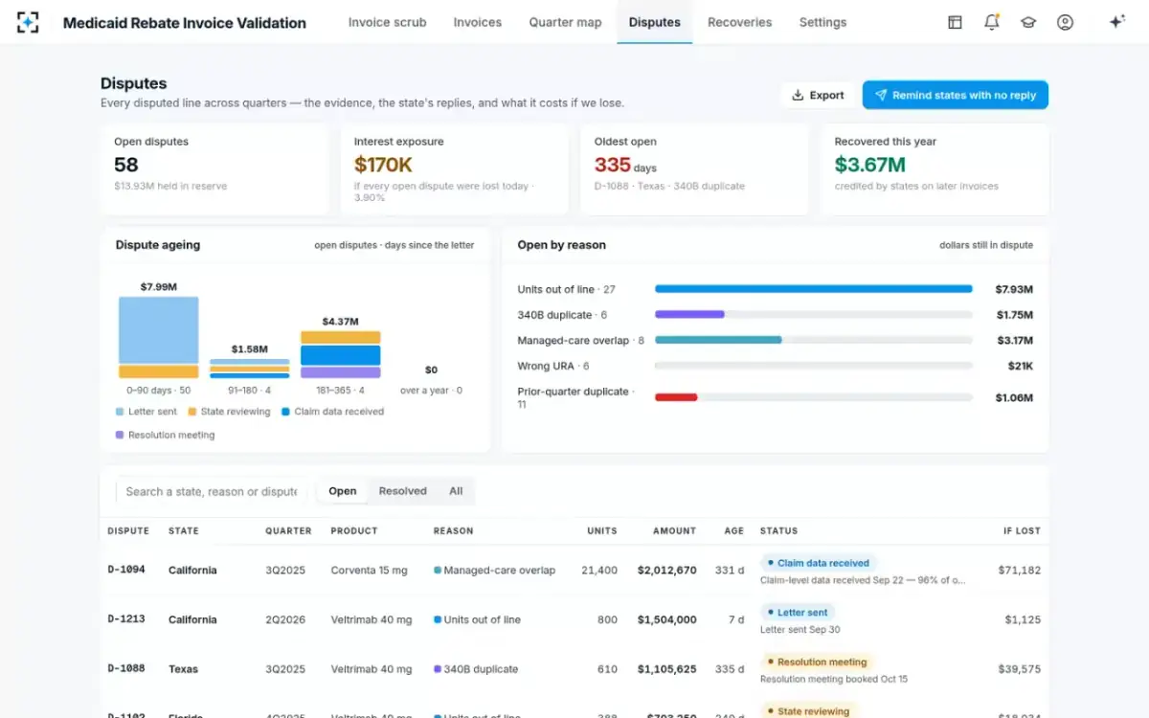Open the Open disputes card

click(x=214, y=169)
